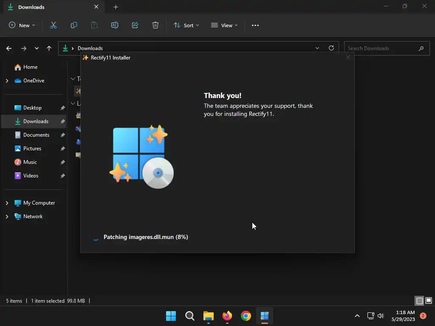Open clock and date 1:18 AM
Image resolution: width=435 pixels, height=326 pixels.
coord(403,316)
